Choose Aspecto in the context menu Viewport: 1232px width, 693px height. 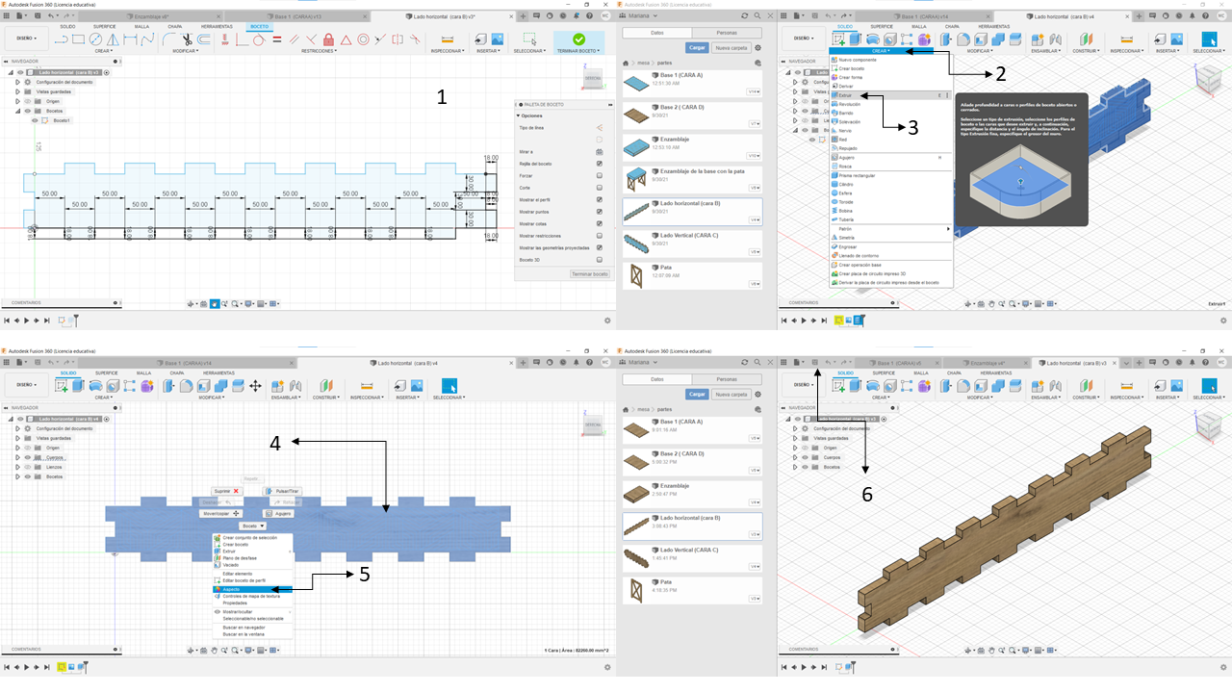pyautogui.click(x=252, y=589)
